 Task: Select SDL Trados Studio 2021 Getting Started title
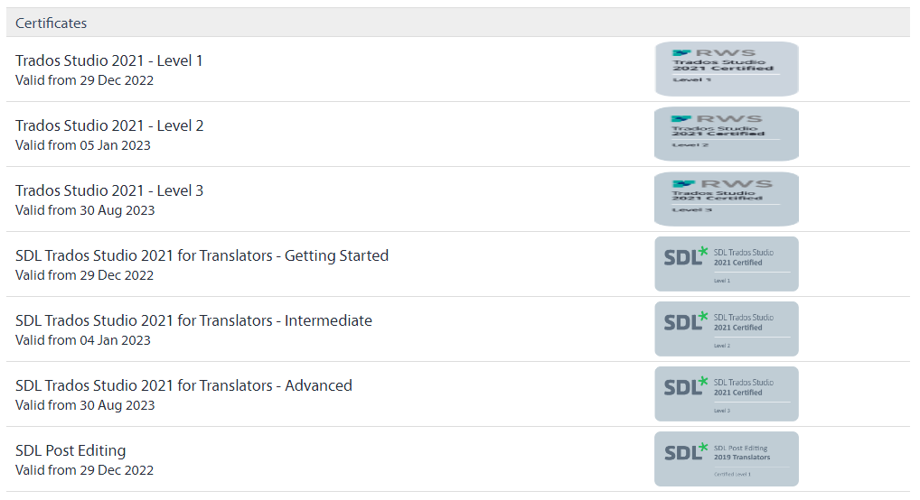click(202, 255)
